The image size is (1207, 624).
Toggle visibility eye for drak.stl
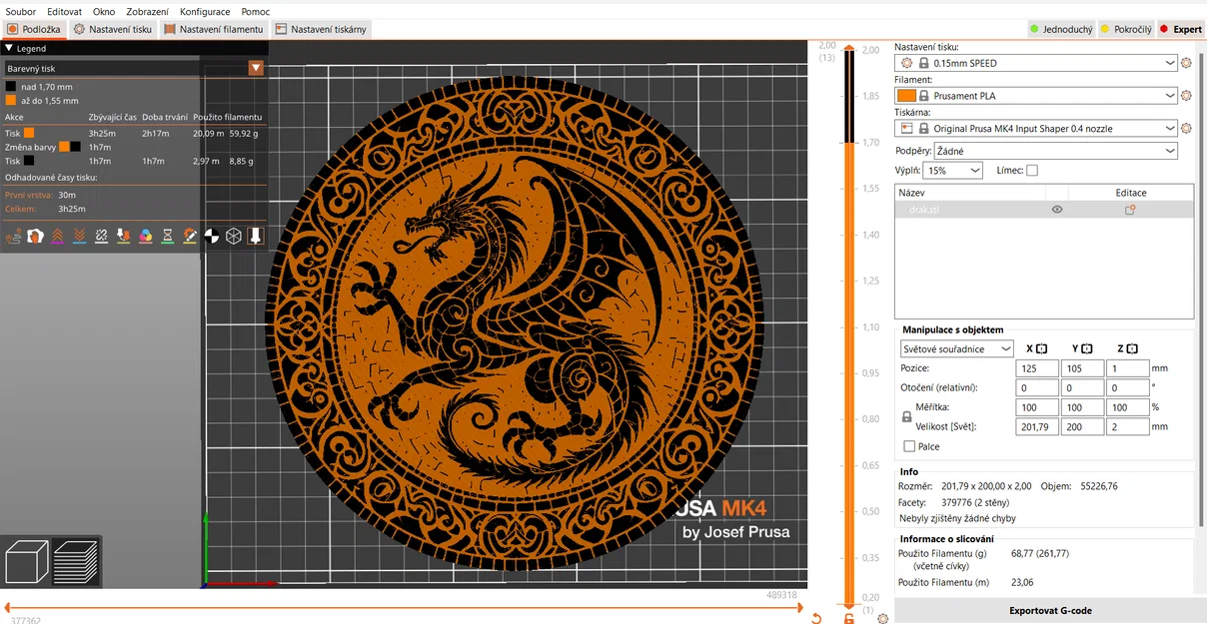[1057, 210]
